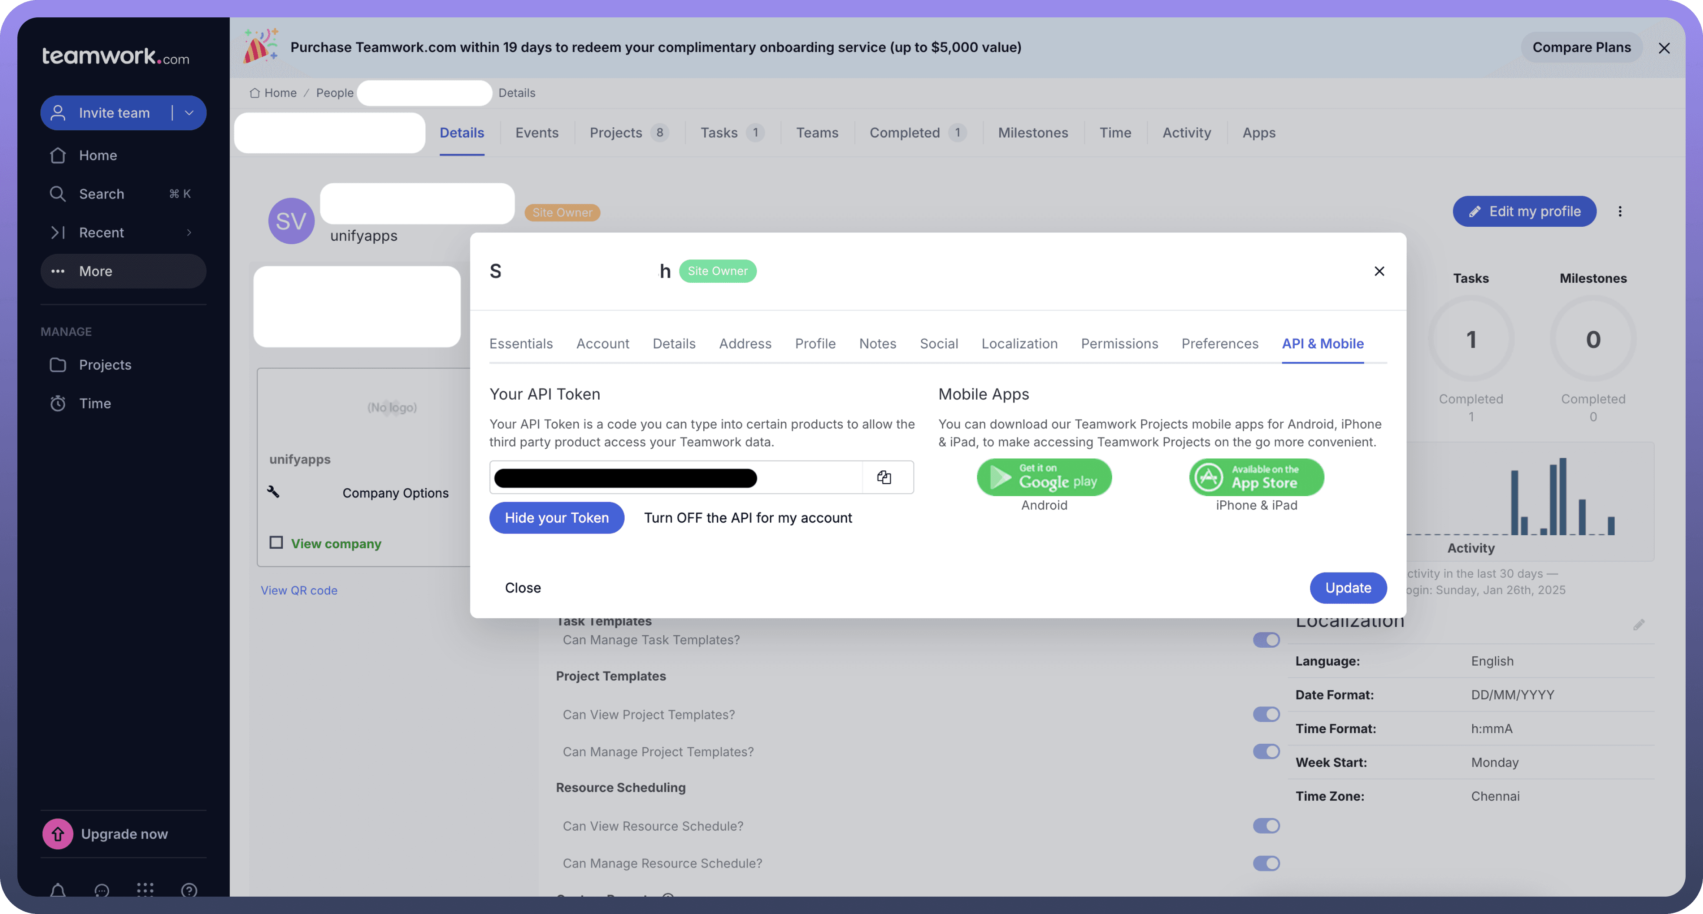This screenshot has width=1703, height=914.
Task: Expand the More menu in the sidebar
Action: point(123,271)
